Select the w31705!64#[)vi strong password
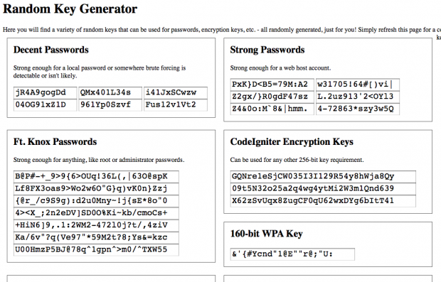 point(358,85)
